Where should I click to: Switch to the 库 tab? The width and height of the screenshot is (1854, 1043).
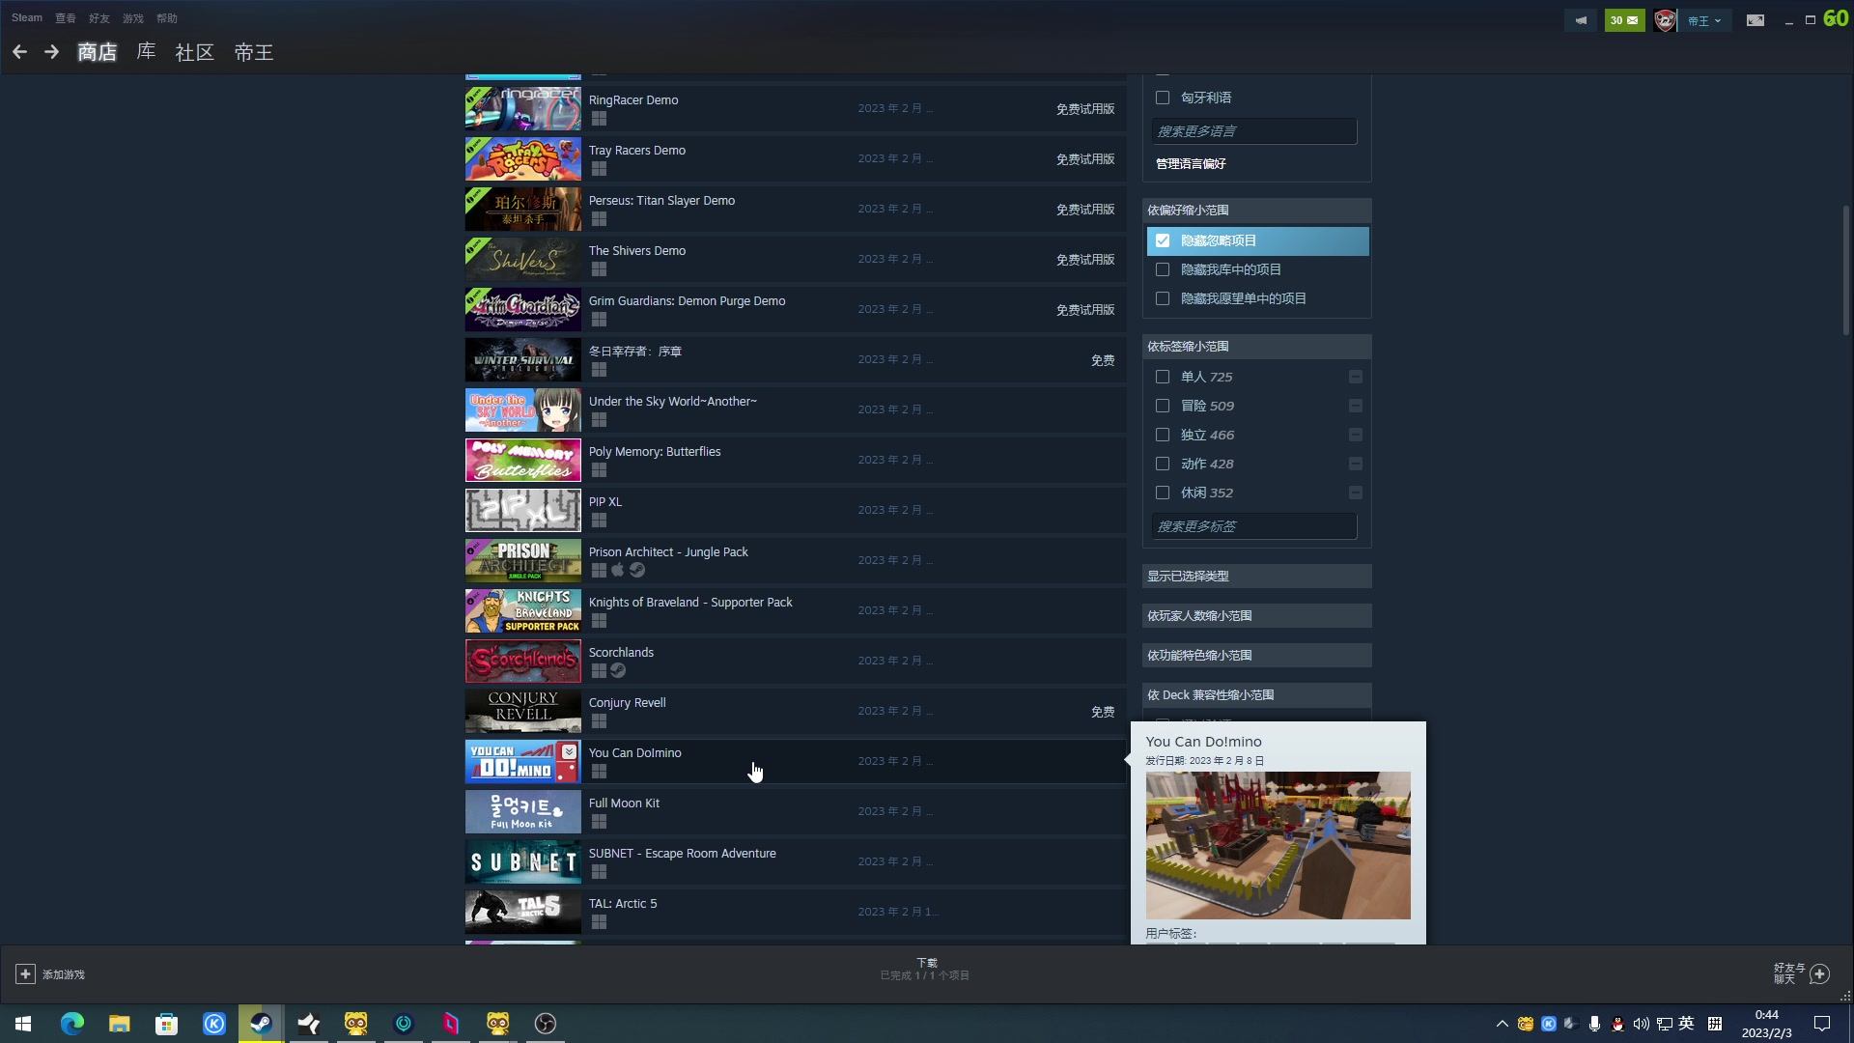click(146, 51)
